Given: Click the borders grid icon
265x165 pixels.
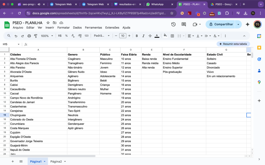Looking at the screenshot, I should point(172,36).
